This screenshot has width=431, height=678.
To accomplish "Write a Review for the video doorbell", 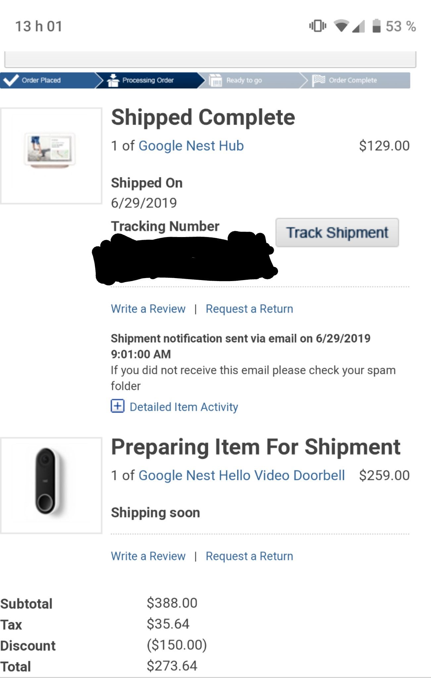I will pos(148,556).
